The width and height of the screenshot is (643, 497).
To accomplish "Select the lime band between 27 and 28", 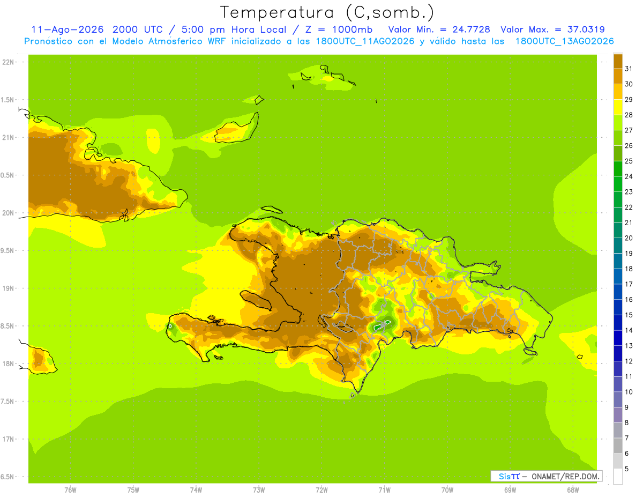I will pos(618,122).
